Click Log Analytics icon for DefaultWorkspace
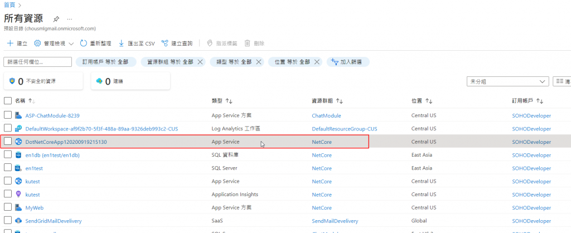Viewport: 571px width, 233px height. 18,129
